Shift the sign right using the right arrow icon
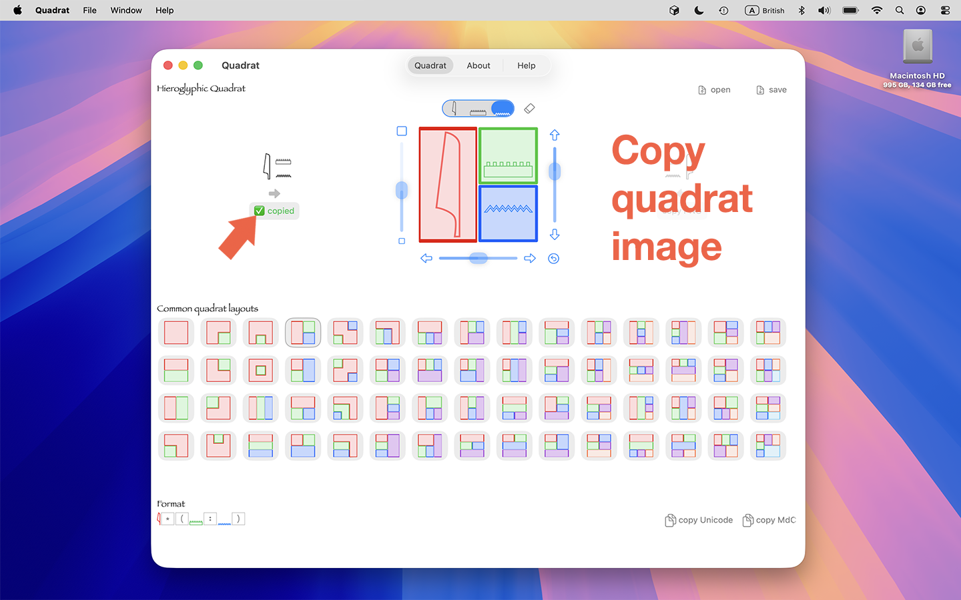The image size is (961, 600). (x=529, y=258)
